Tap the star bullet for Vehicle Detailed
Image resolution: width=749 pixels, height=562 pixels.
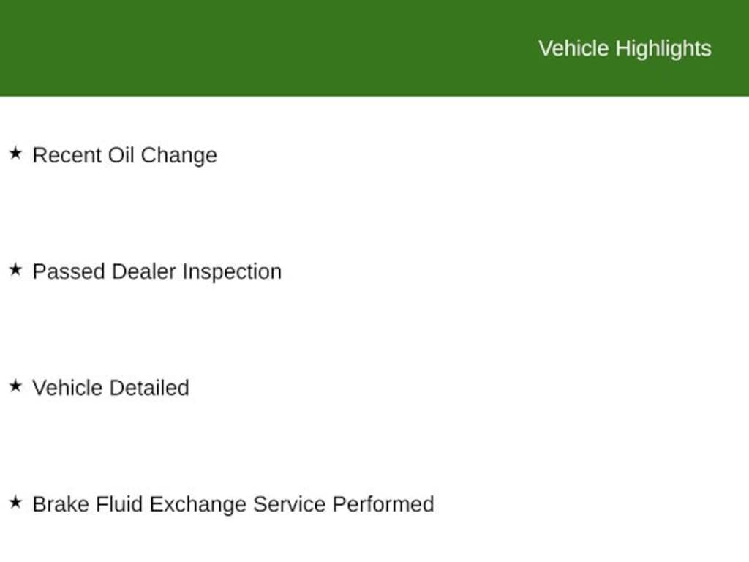[16, 386]
